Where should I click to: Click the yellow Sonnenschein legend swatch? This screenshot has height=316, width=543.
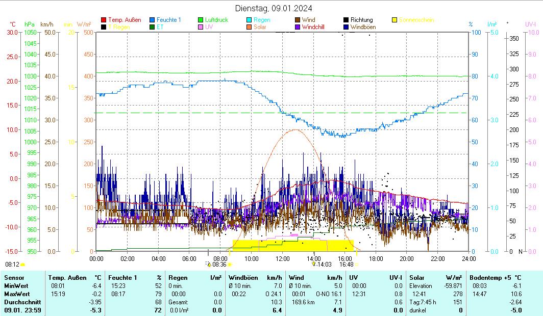coord(394,20)
